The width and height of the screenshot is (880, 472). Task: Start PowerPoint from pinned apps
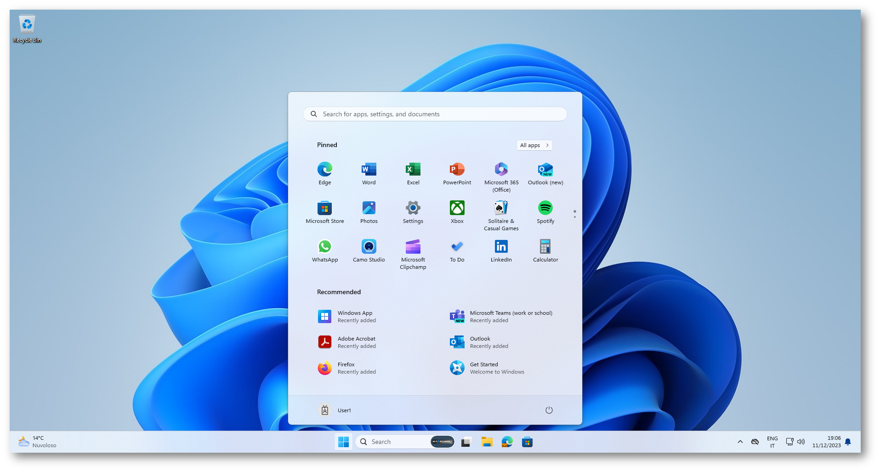coord(457,173)
